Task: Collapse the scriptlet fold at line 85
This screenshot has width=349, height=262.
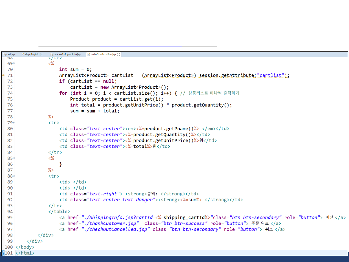Action: pyautogui.click(x=14, y=158)
